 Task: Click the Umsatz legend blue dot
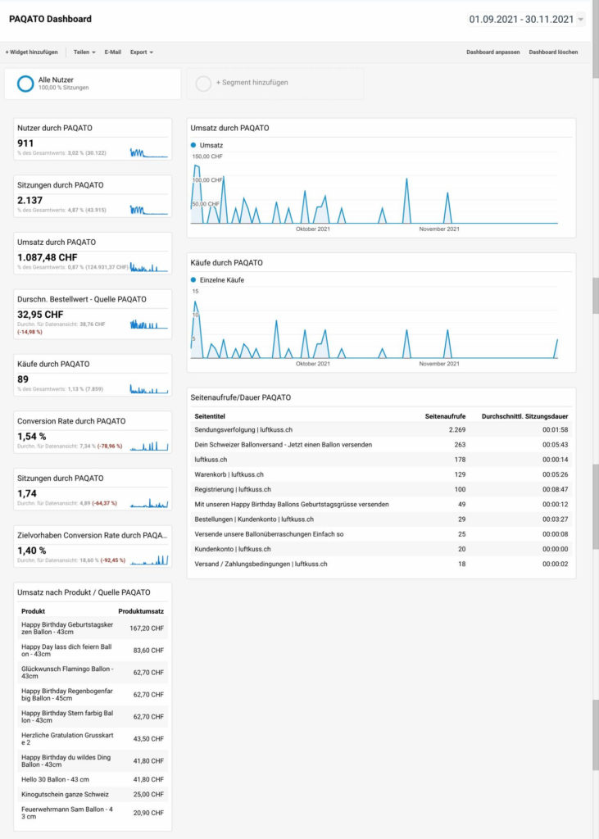[193, 145]
